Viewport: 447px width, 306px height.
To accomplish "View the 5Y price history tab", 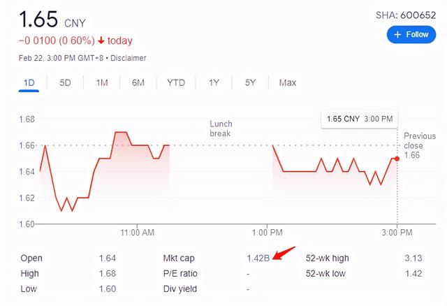I will pyautogui.click(x=250, y=82).
